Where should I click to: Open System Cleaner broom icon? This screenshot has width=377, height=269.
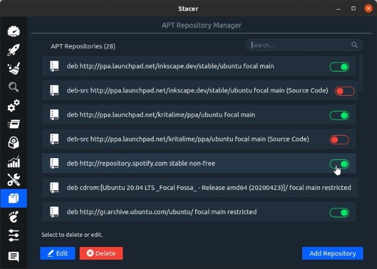13,68
